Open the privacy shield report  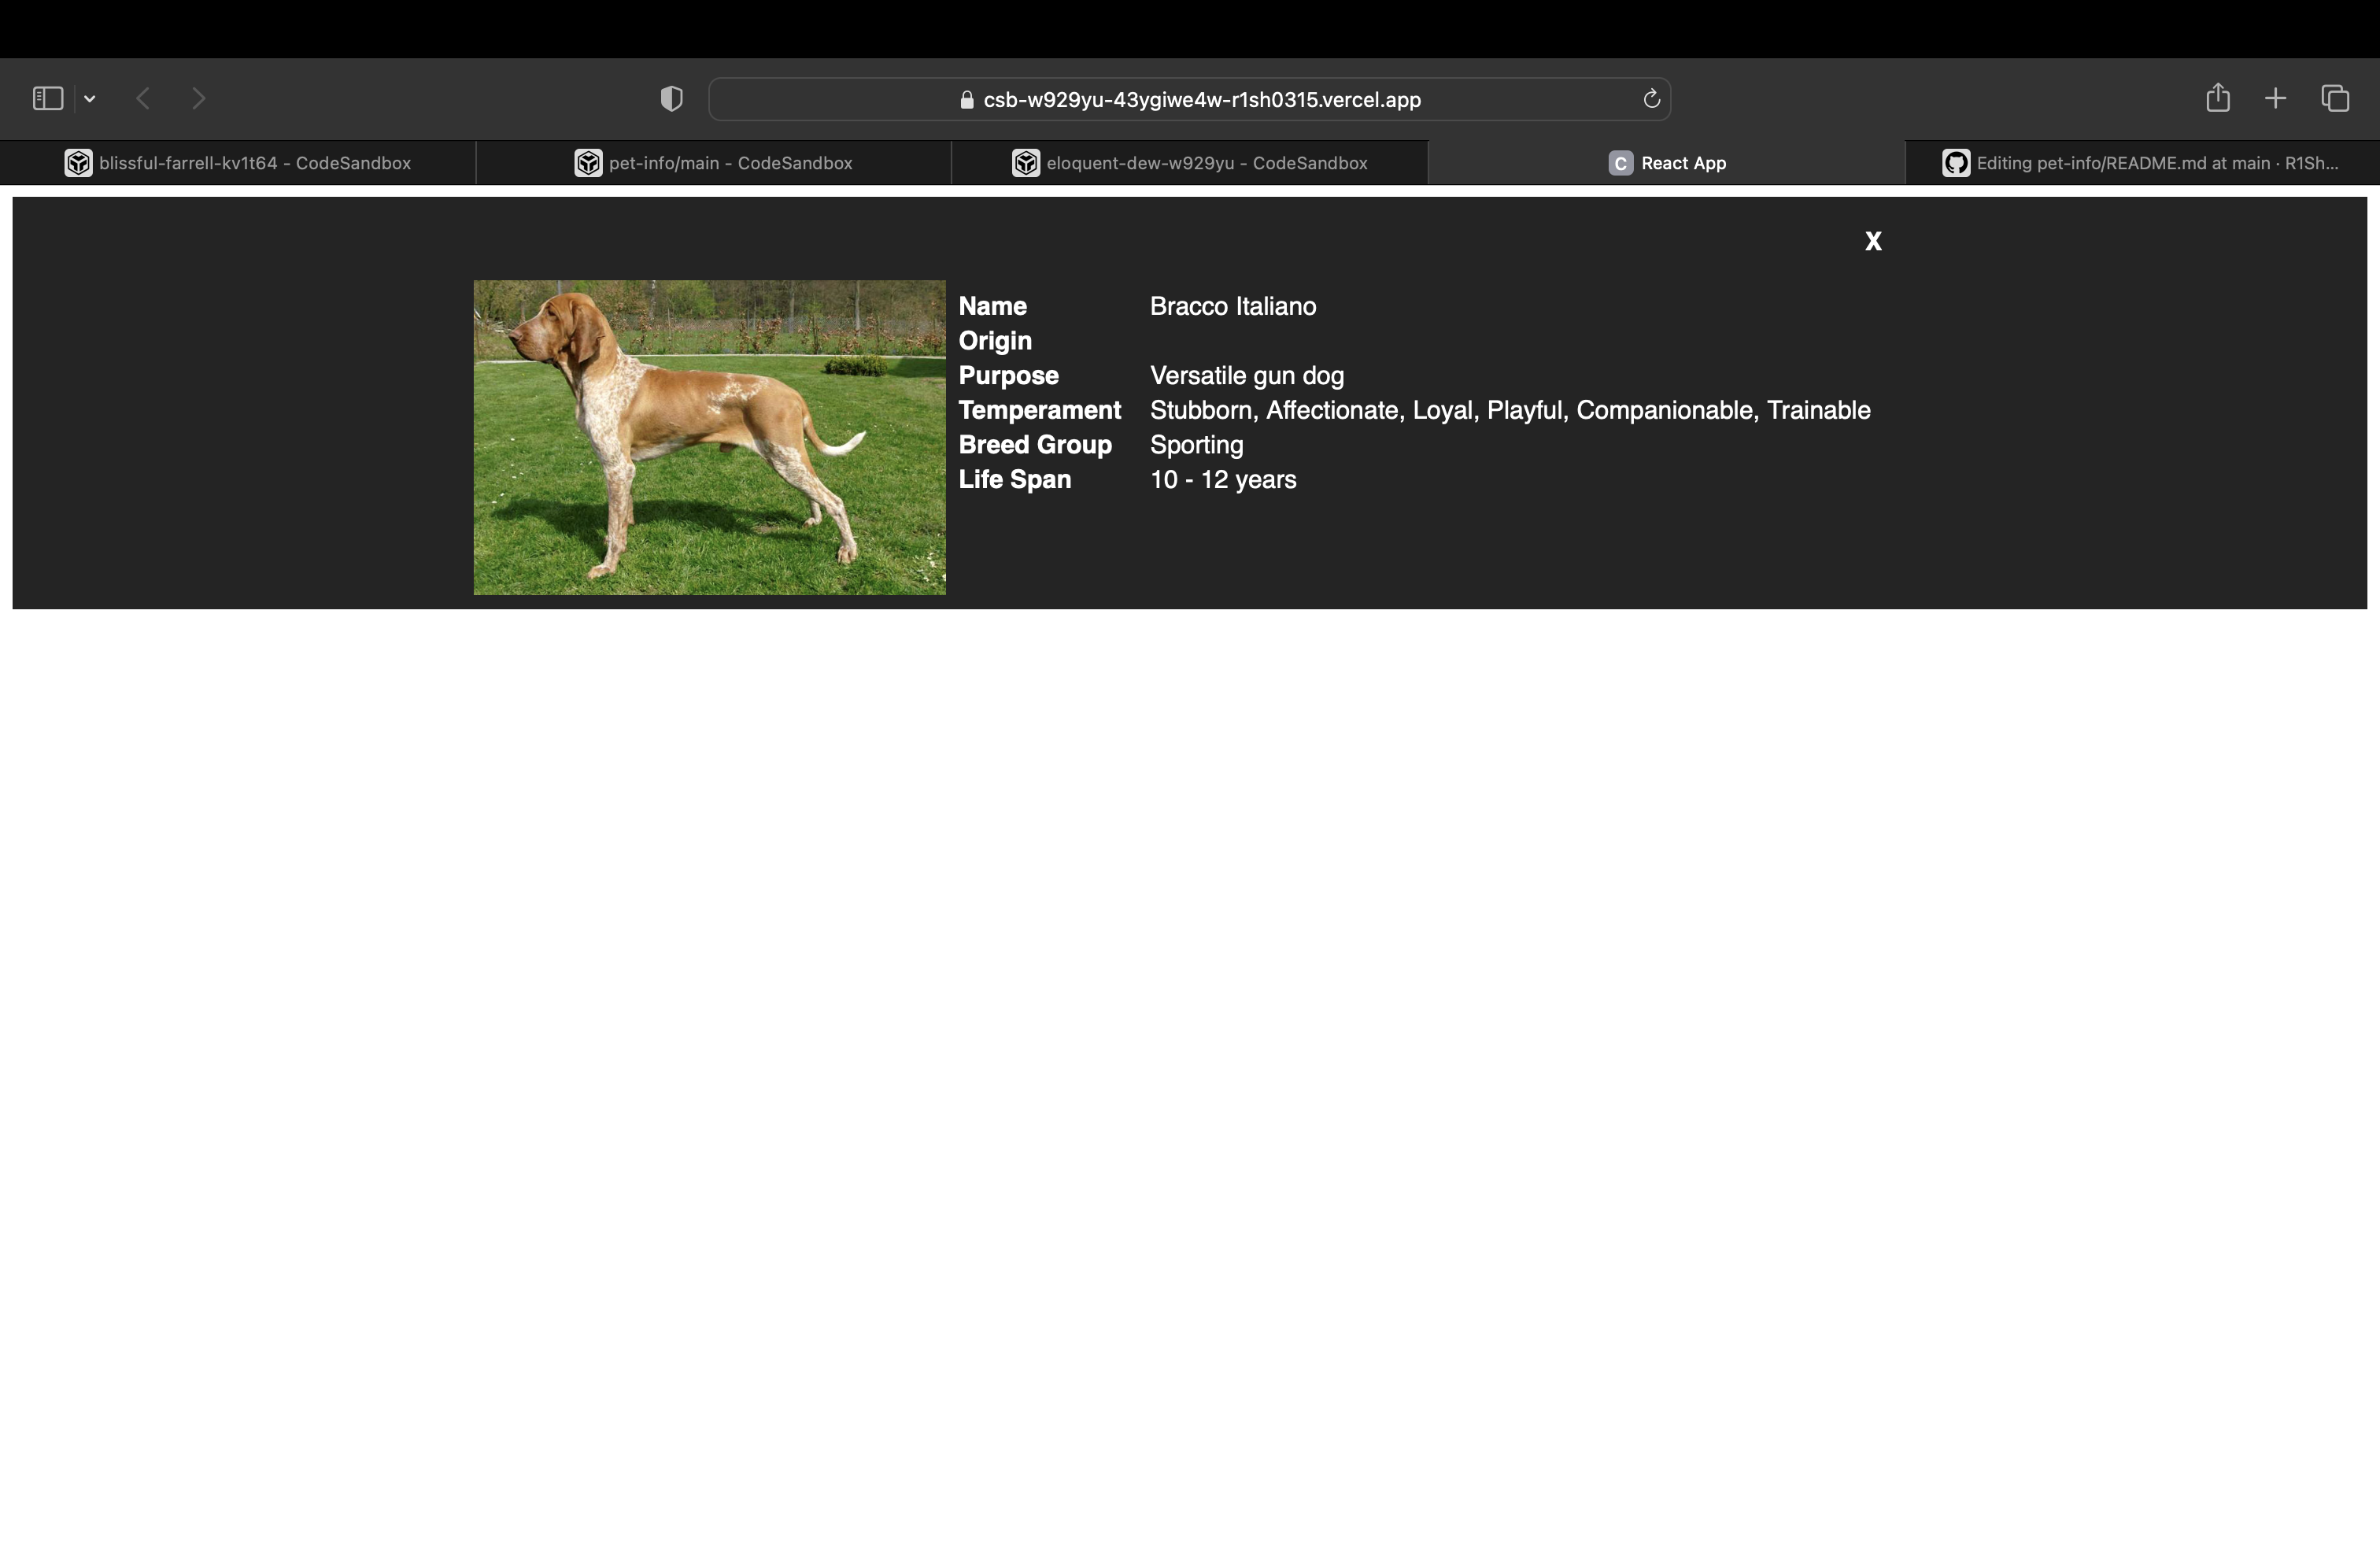(671, 98)
